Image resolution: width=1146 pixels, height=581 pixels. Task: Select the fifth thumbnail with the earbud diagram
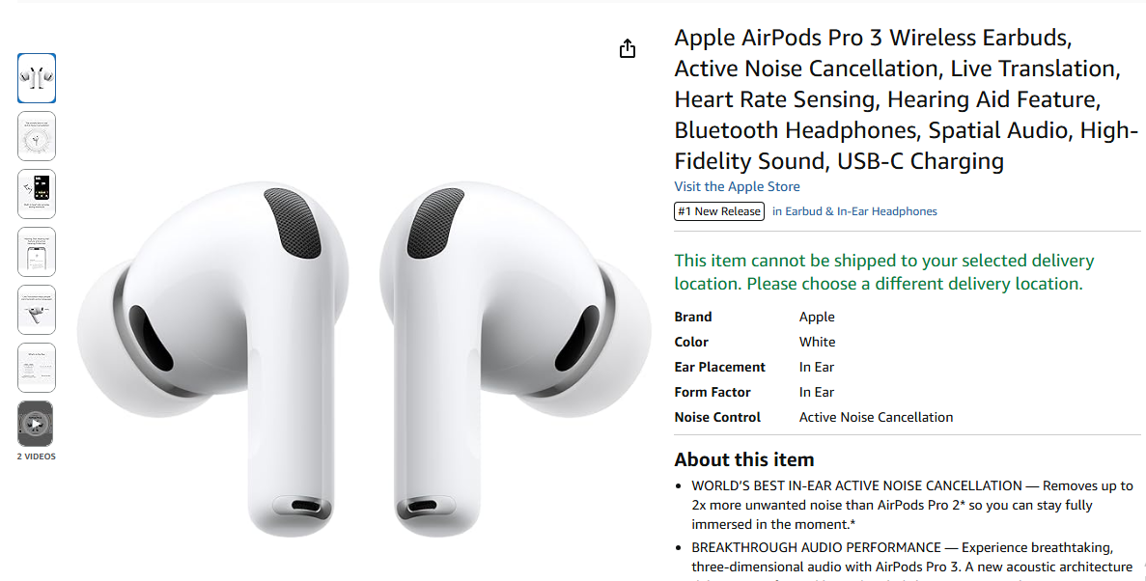(36, 309)
